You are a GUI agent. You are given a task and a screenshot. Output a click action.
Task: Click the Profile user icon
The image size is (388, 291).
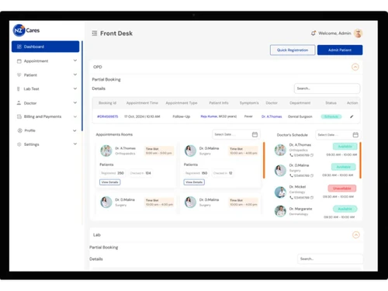[19, 130]
